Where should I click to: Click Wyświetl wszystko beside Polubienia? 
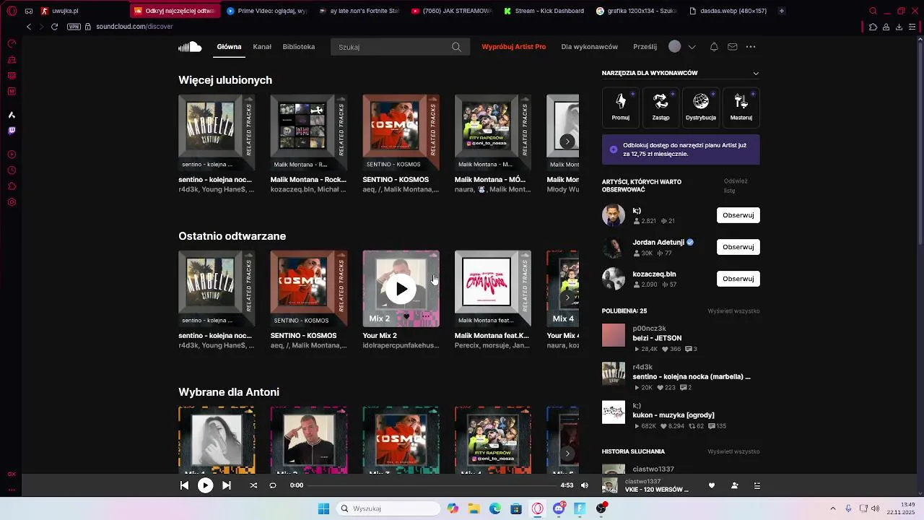coord(733,311)
